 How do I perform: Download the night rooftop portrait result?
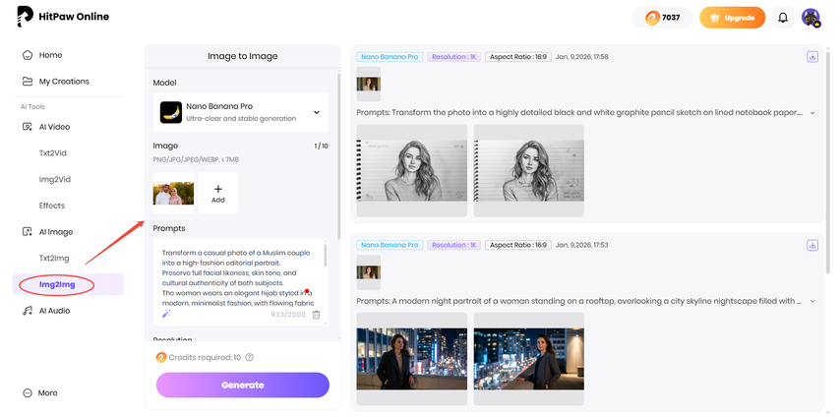pyautogui.click(x=812, y=245)
